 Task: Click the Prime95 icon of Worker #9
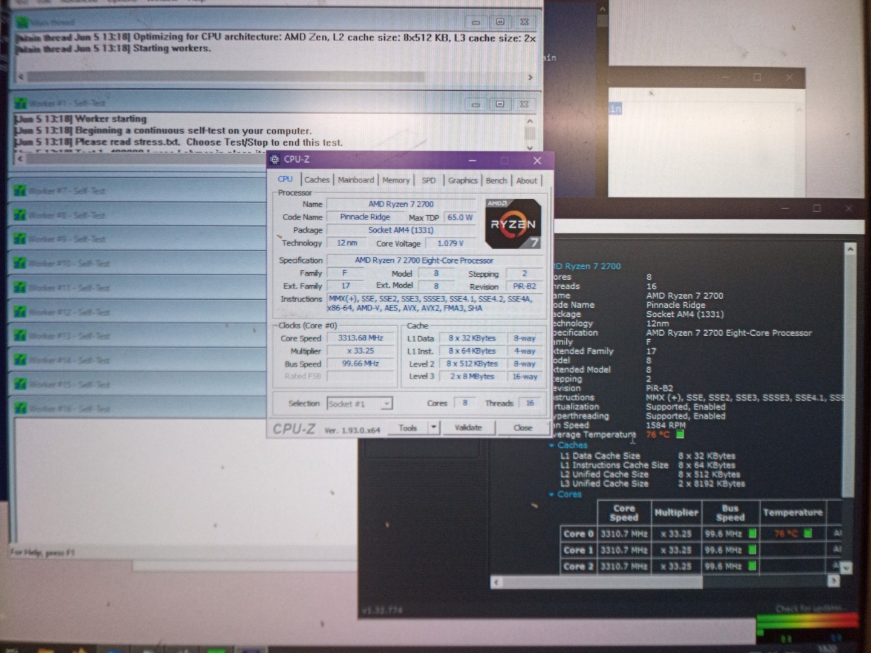[x=20, y=239]
